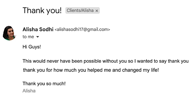Image resolution: width=190 pixels, height=99 pixels.
Task: Click the 'Hi Guys!' greeting line
Action: (x=32, y=47)
